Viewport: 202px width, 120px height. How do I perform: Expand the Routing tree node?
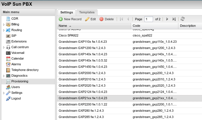(4, 30)
